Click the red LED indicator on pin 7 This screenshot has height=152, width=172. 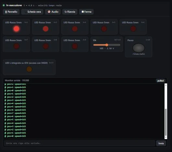tap(16, 46)
